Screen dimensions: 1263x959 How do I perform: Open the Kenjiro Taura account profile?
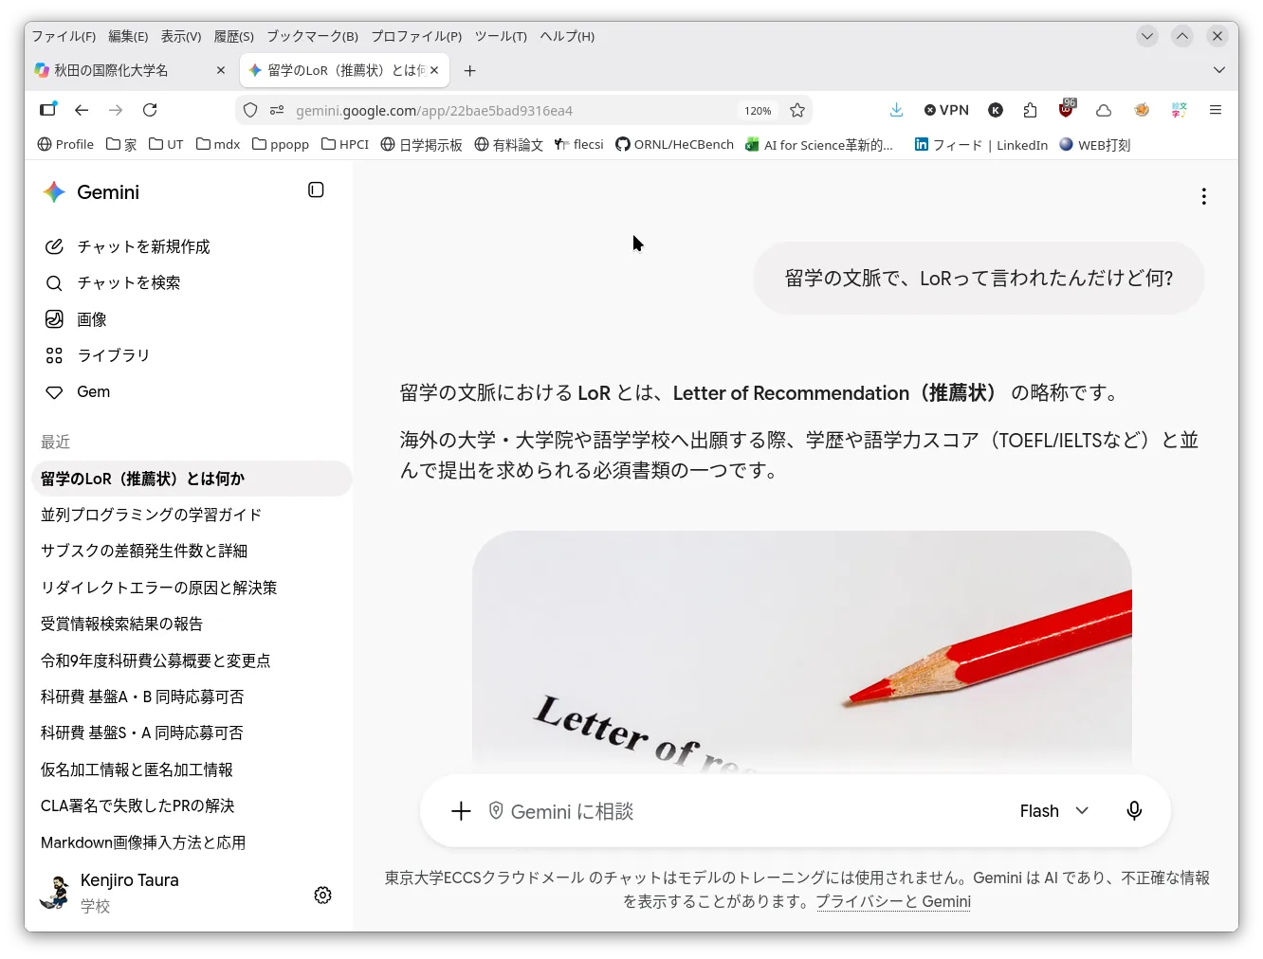pos(109,893)
